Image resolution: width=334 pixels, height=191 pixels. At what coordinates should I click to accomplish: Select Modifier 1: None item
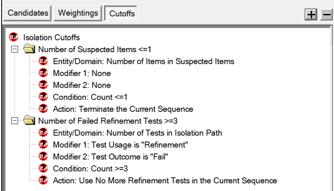[x=82, y=73]
